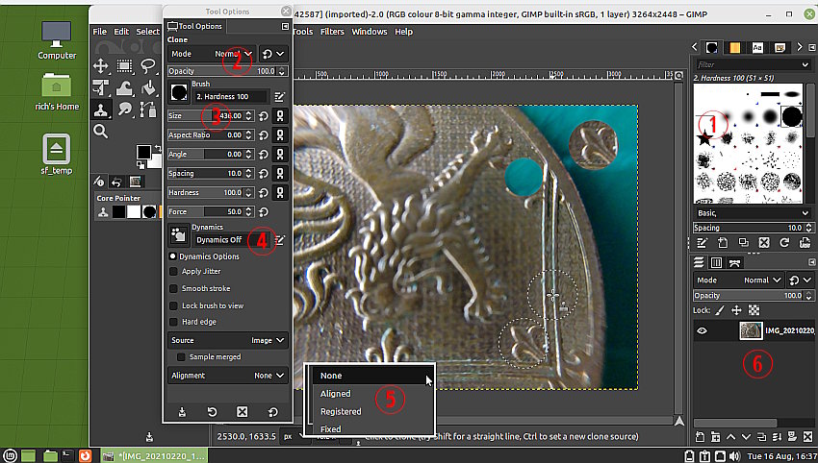The width and height of the screenshot is (818, 463).
Task: Open the Filters menu
Action: tap(332, 32)
